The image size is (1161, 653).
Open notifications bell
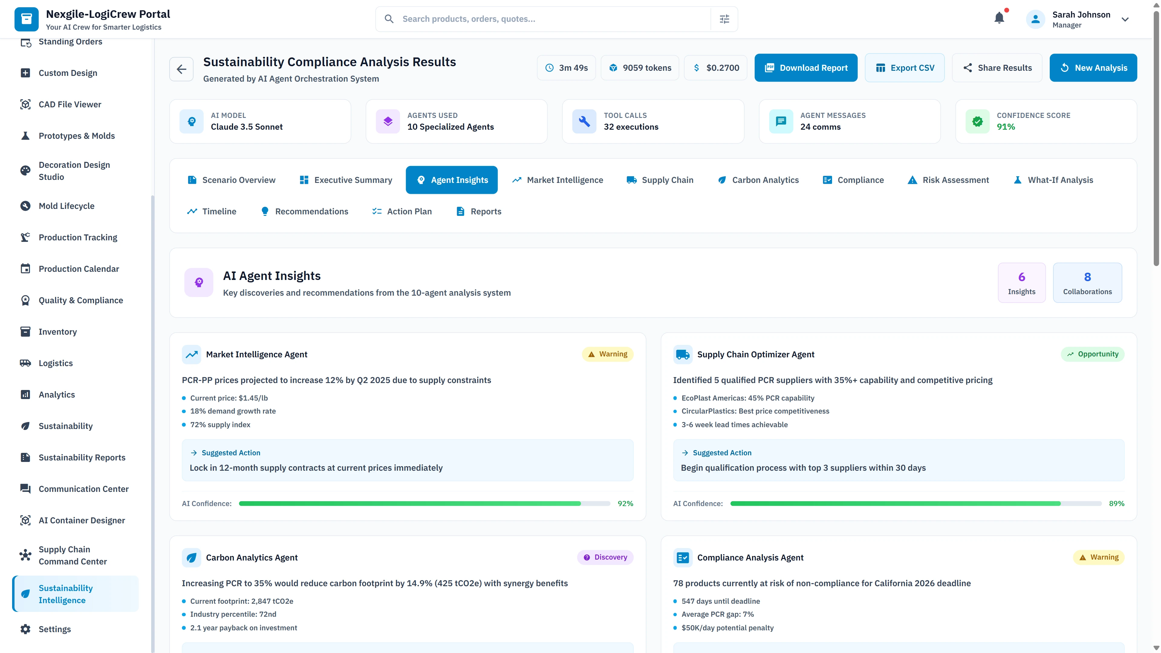(x=1000, y=18)
